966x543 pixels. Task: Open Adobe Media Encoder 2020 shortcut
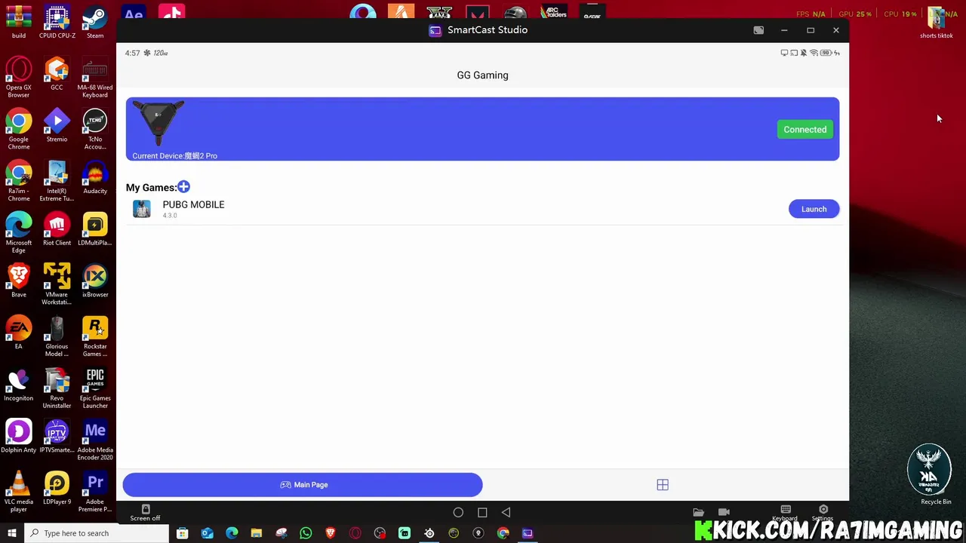coord(95,440)
